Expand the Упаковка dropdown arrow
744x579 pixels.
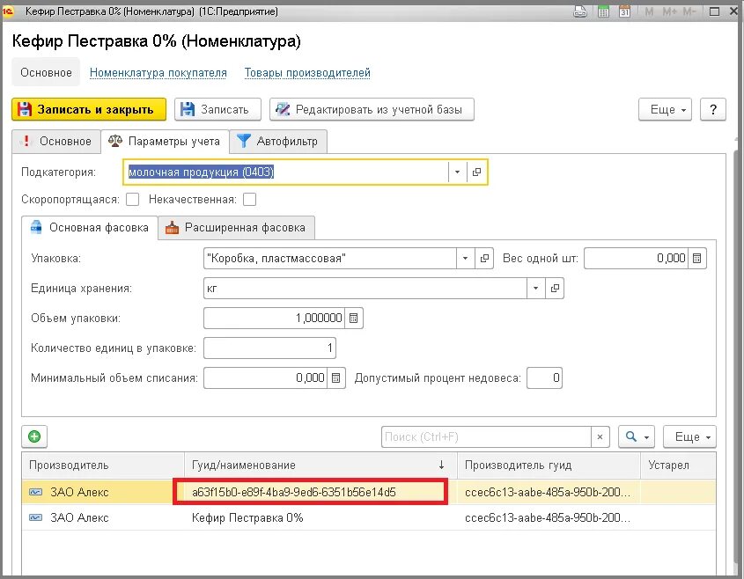(x=466, y=259)
